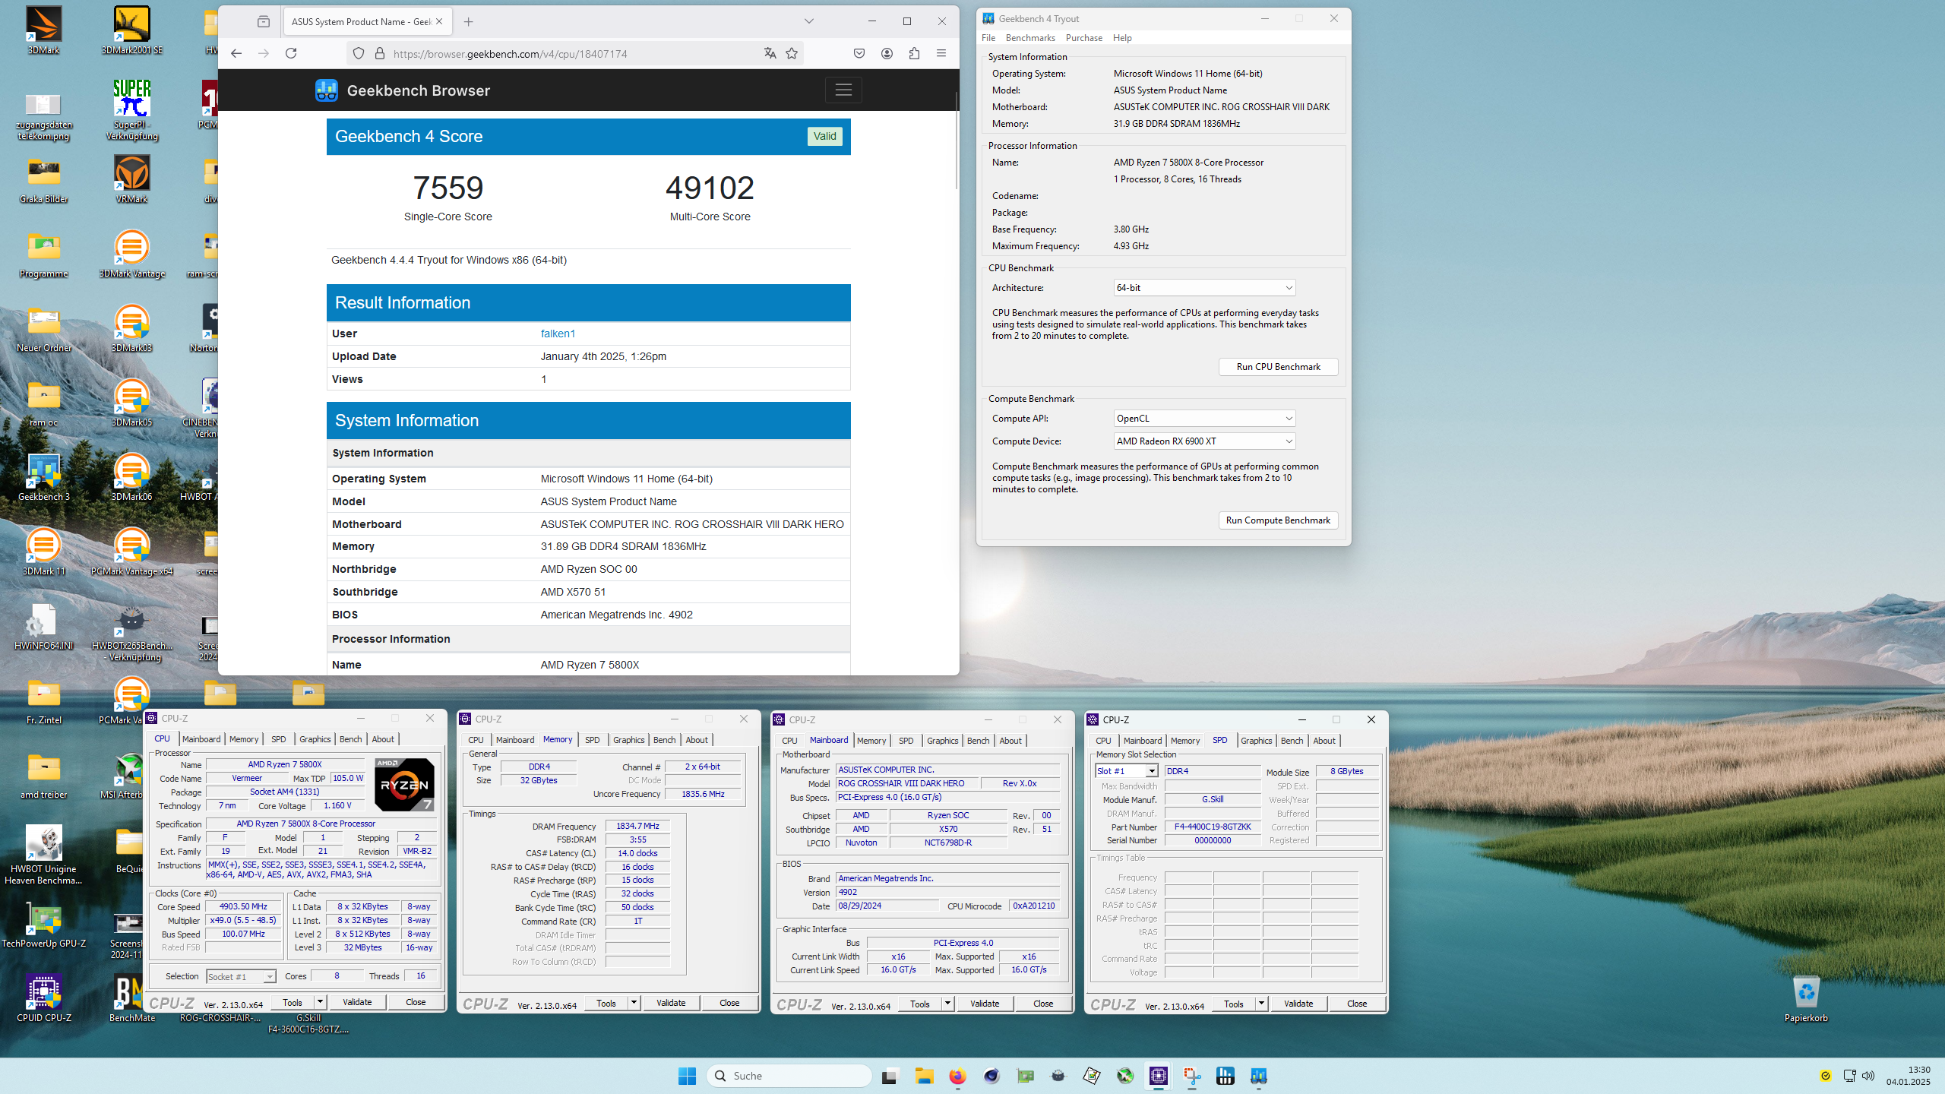Open the Benchmarks menu in Geekbench 4
The image size is (1945, 1094).
1030,38
